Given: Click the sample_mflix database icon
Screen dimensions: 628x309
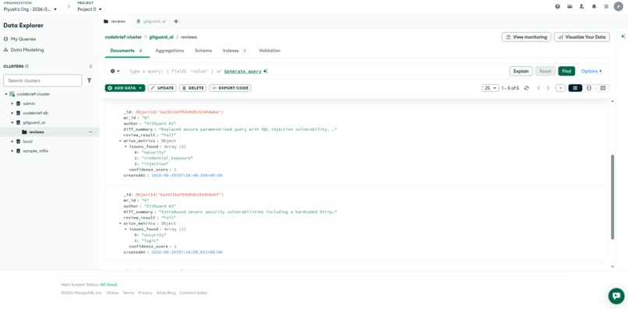Looking at the screenshot, I should [18, 151].
